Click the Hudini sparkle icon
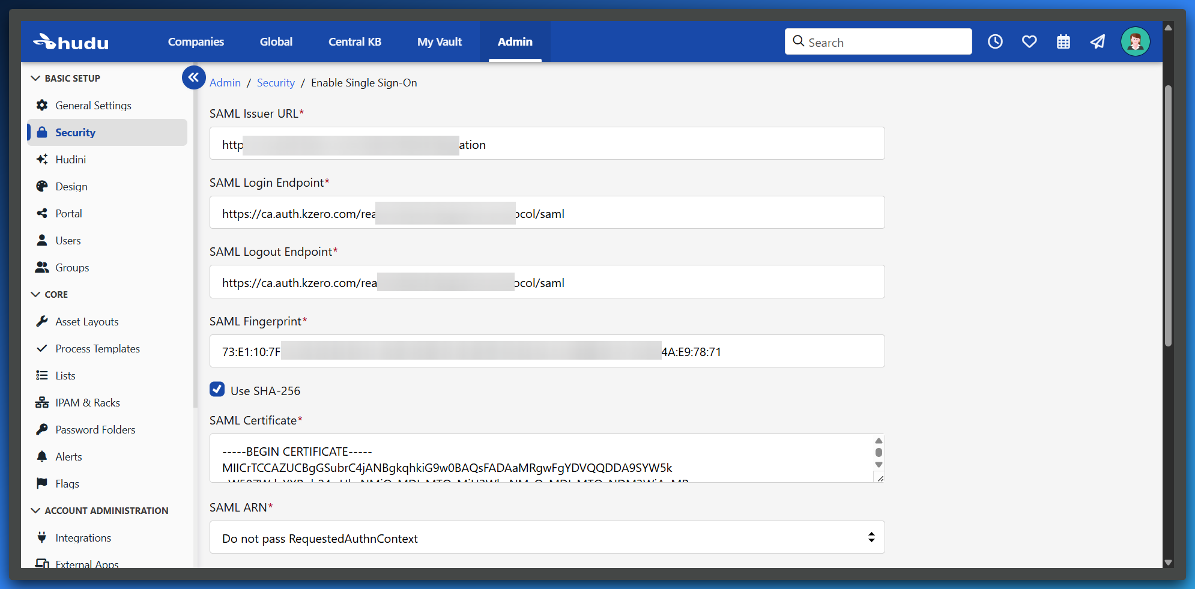The height and width of the screenshot is (589, 1195). click(x=42, y=159)
